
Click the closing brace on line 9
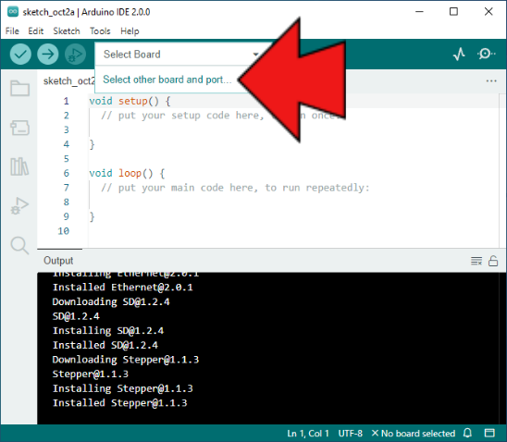tap(93, 216)
